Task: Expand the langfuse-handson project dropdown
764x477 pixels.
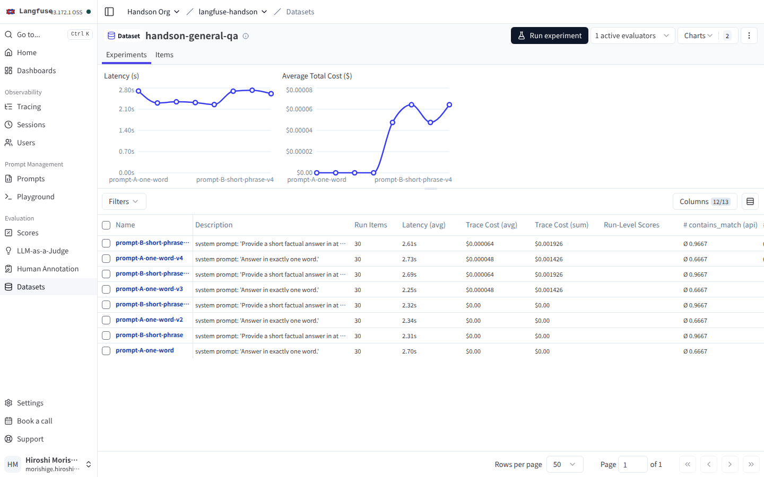Action: tap(233, 12)
